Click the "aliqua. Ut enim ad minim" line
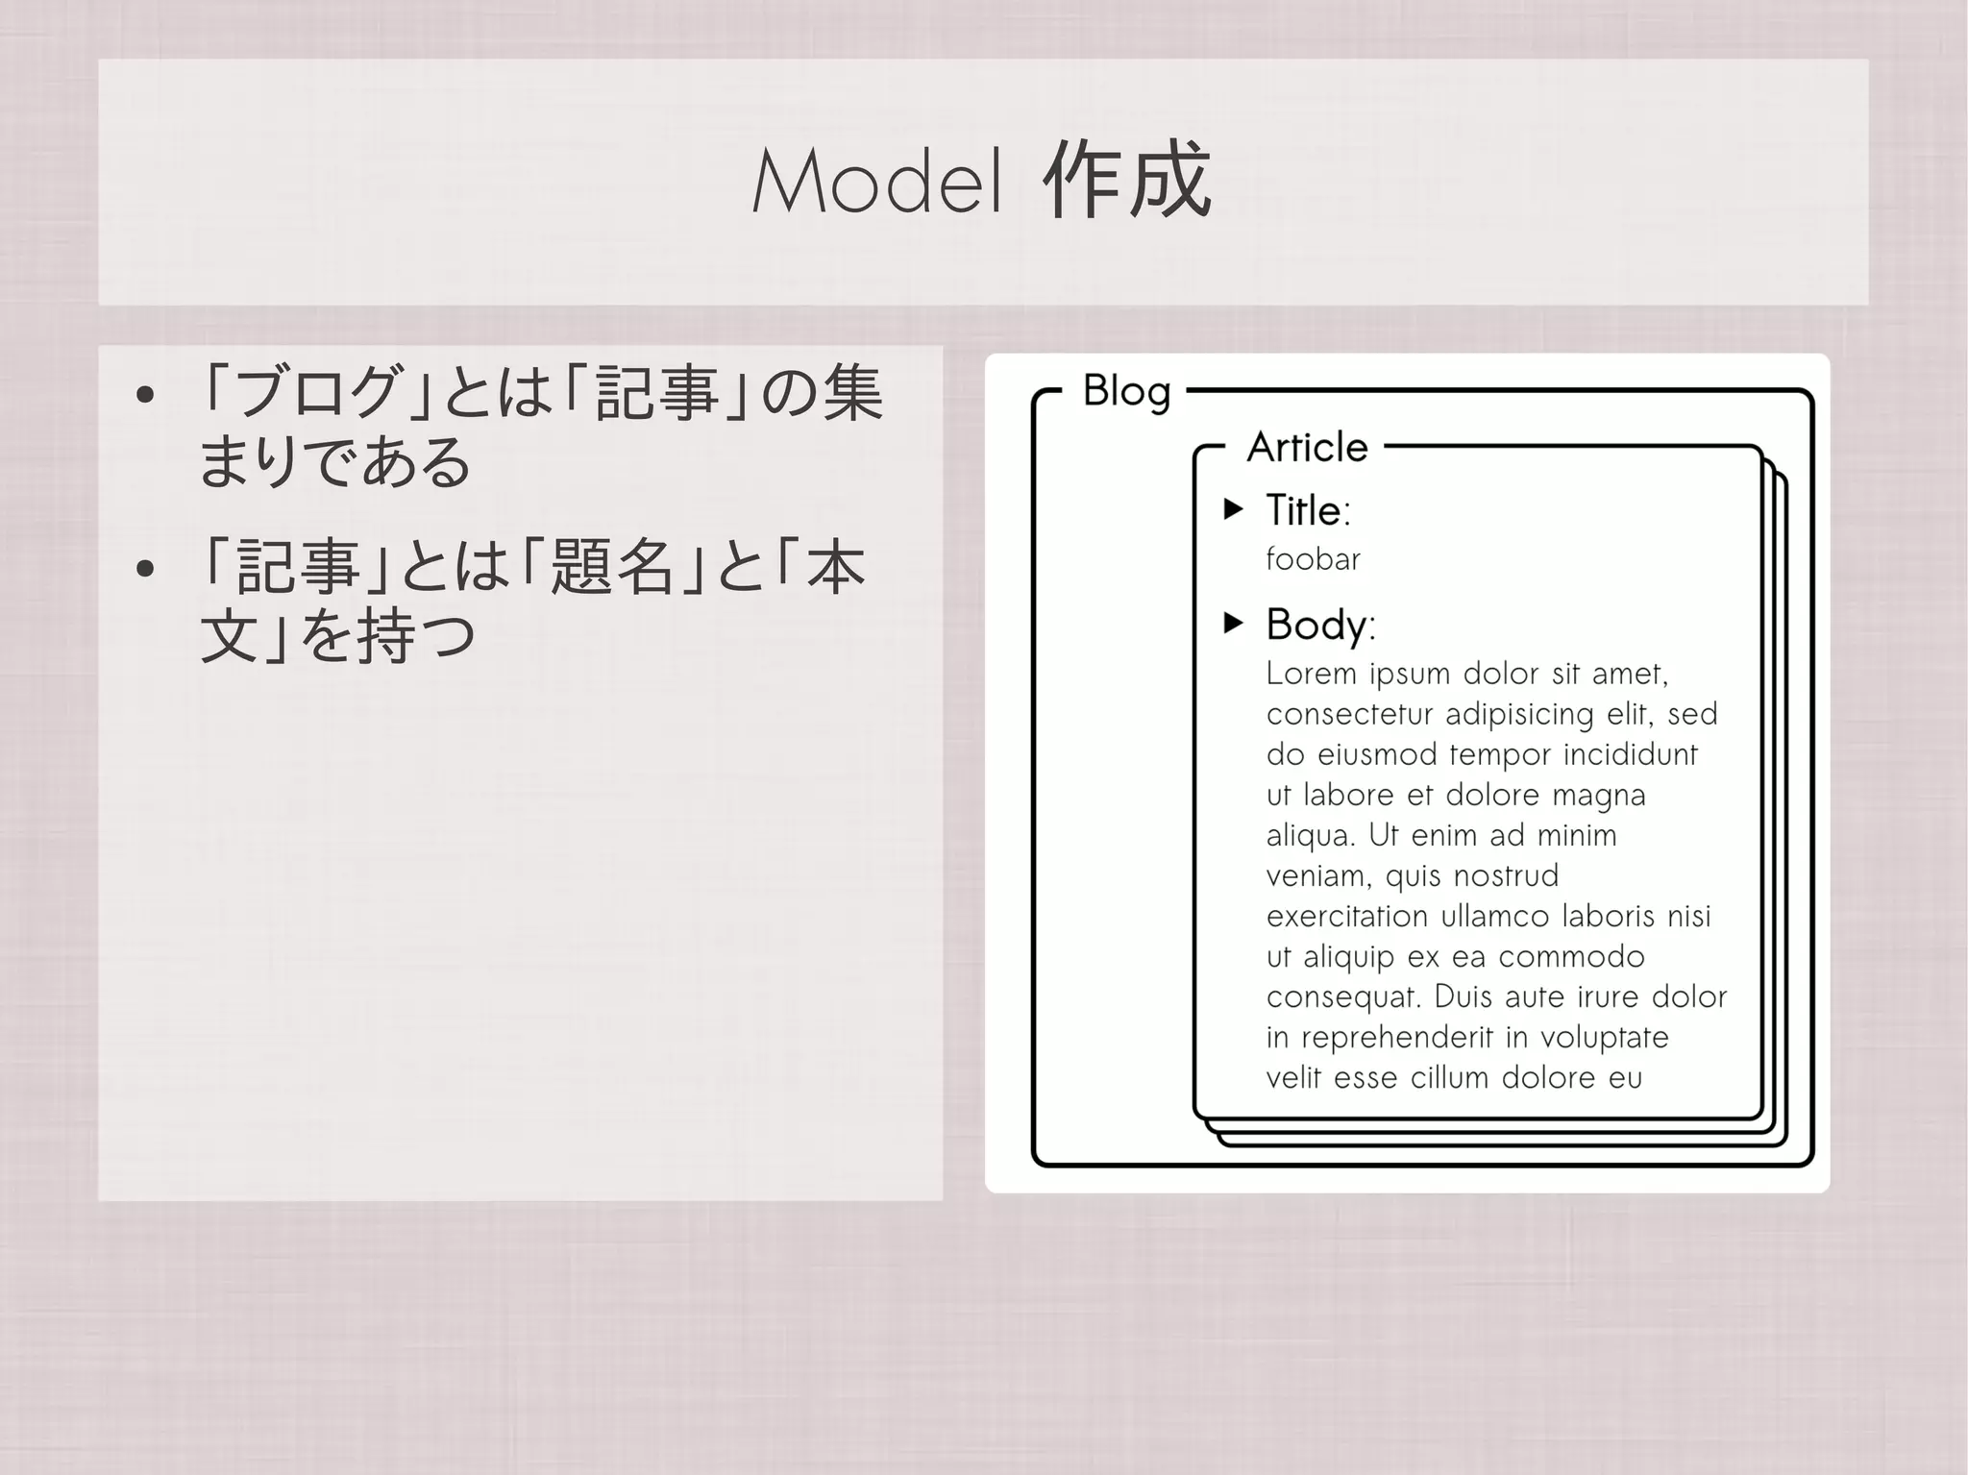This screenshot has height=1475, width=1968. (1441, 836)
